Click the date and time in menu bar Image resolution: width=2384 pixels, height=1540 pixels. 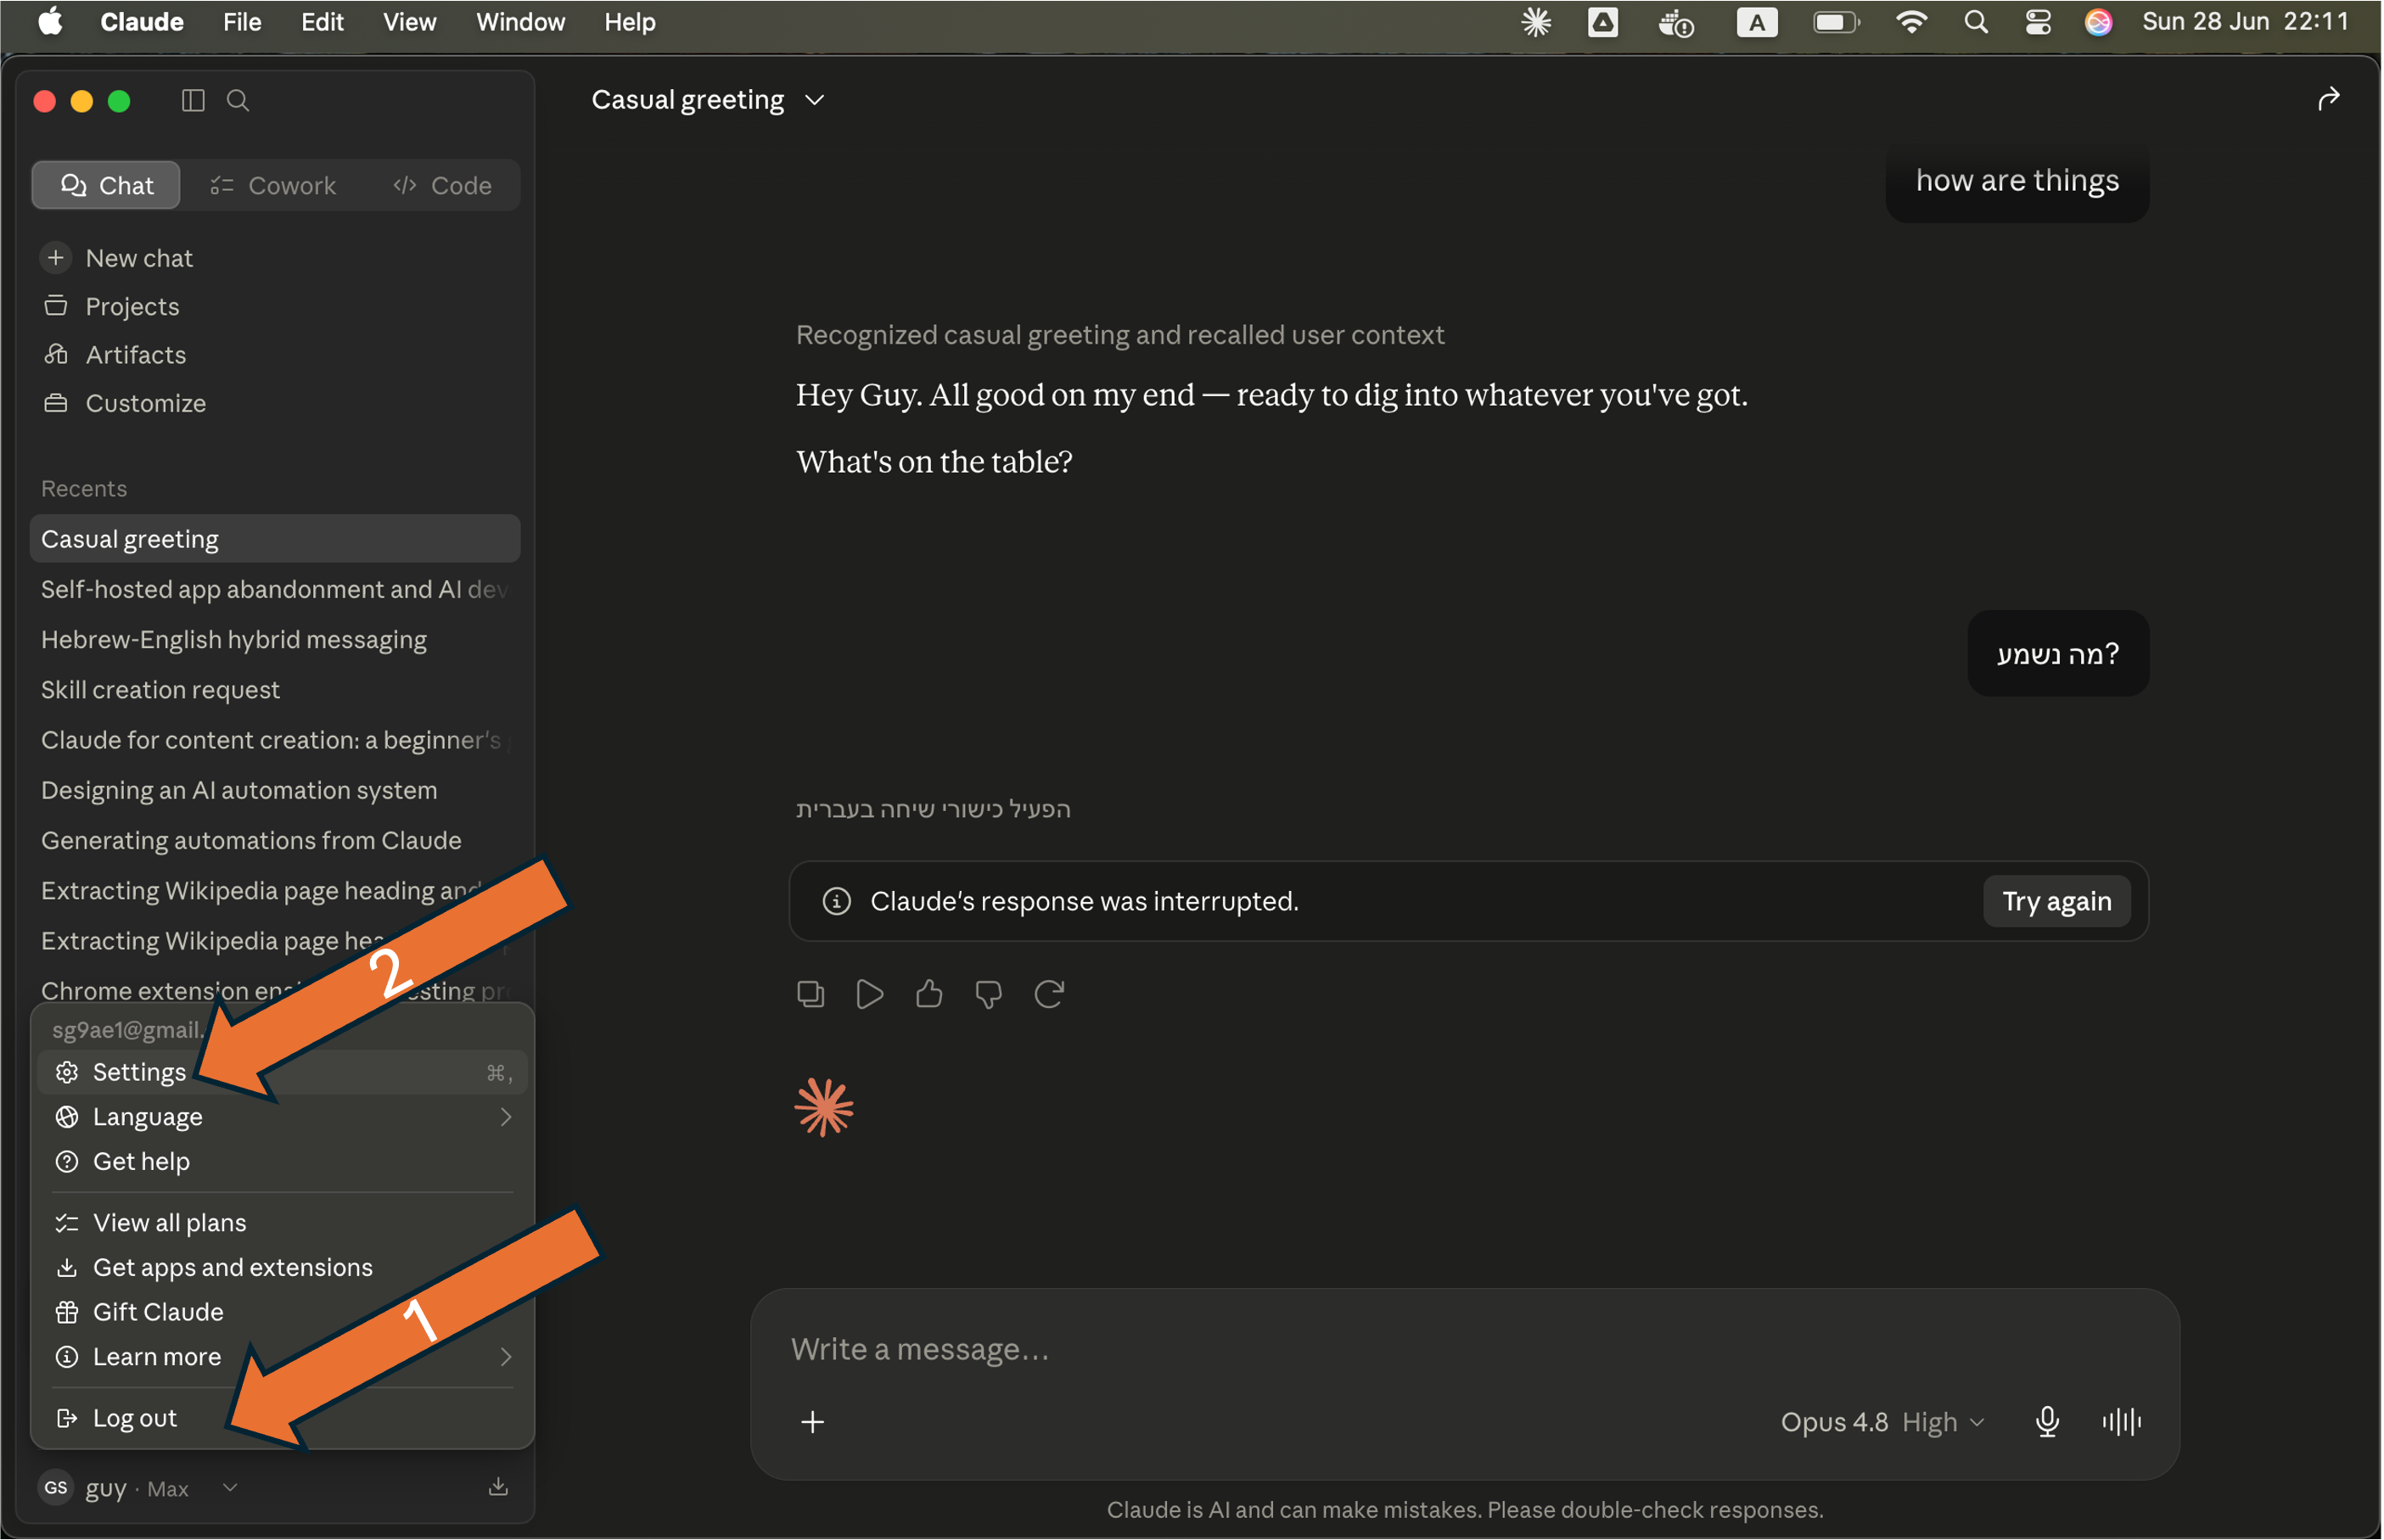pos(2246,22)
